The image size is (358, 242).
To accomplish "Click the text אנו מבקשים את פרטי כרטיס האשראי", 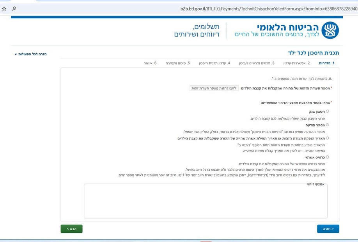I will 255,170.
